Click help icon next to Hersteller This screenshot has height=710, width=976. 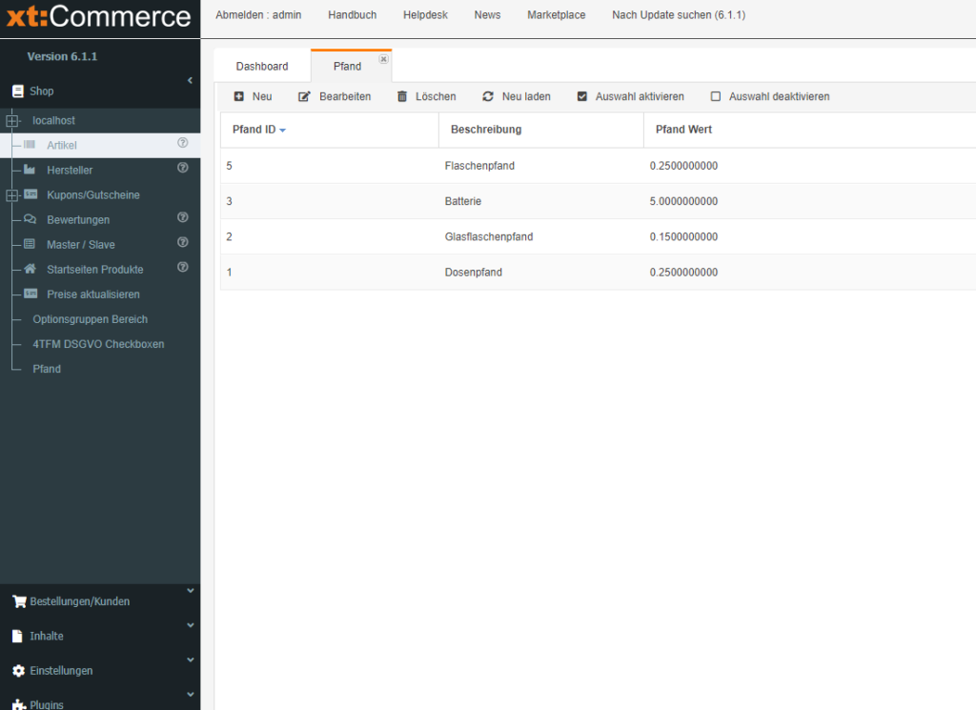(x=183, y=168)
